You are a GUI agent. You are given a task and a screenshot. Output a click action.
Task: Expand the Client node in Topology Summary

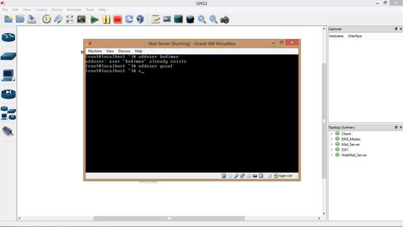[332, 134]
